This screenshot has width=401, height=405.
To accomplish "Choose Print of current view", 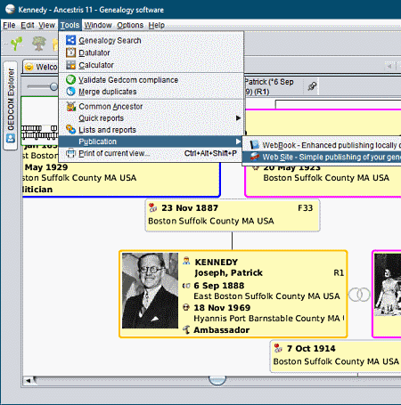I will coord(151,153).
